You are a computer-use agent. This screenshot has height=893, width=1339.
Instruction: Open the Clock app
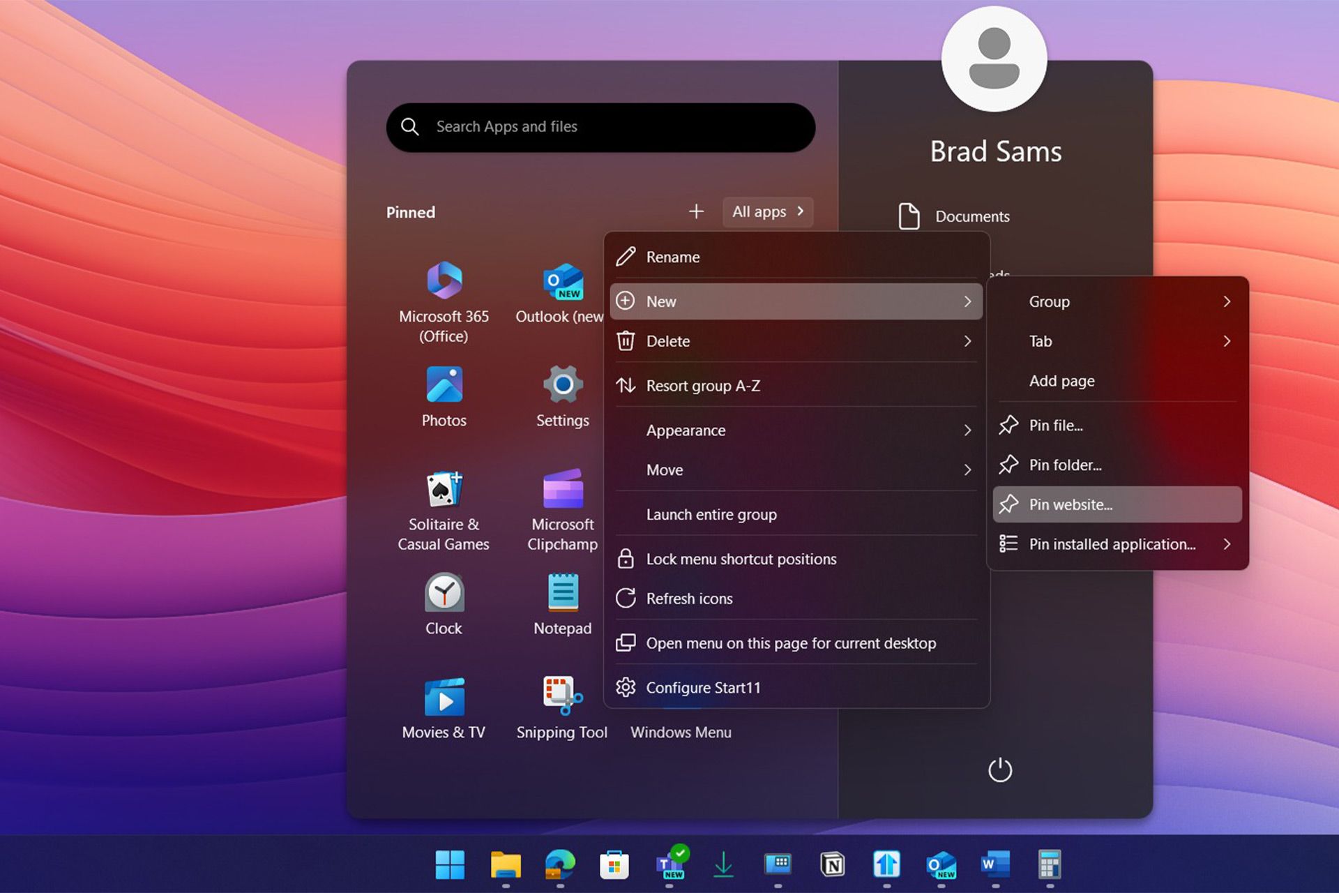tap(444, 594)
